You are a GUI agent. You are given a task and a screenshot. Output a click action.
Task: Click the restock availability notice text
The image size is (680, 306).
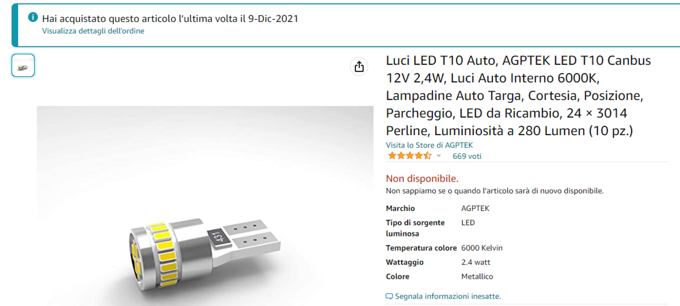click(x=495, y=191)
